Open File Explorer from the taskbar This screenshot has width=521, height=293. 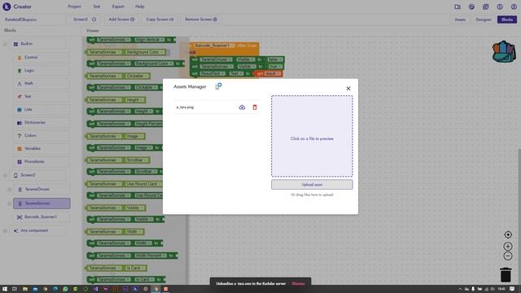click(25, 289)
